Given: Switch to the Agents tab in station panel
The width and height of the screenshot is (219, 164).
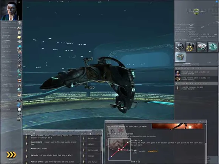Looking at the screenshot, I should point(186,64).
